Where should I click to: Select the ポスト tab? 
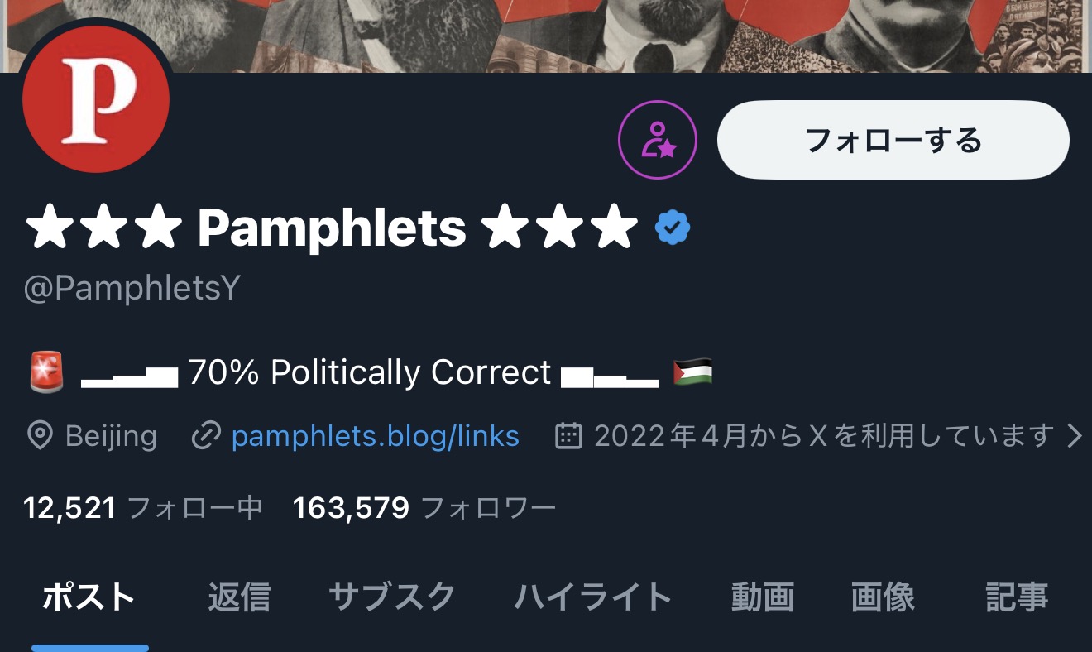click(x=89, y=597)
